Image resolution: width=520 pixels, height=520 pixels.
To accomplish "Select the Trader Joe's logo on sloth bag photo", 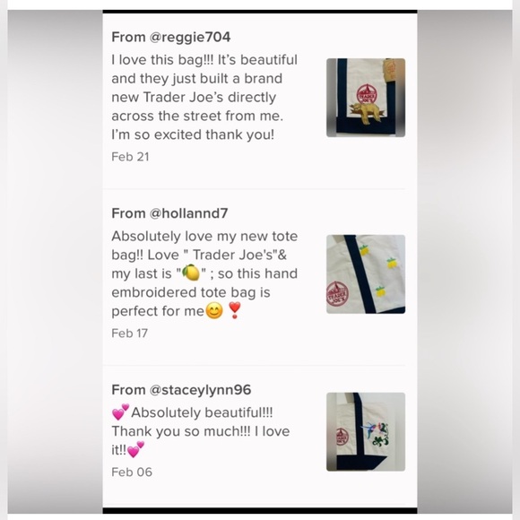I will (367, 95).
